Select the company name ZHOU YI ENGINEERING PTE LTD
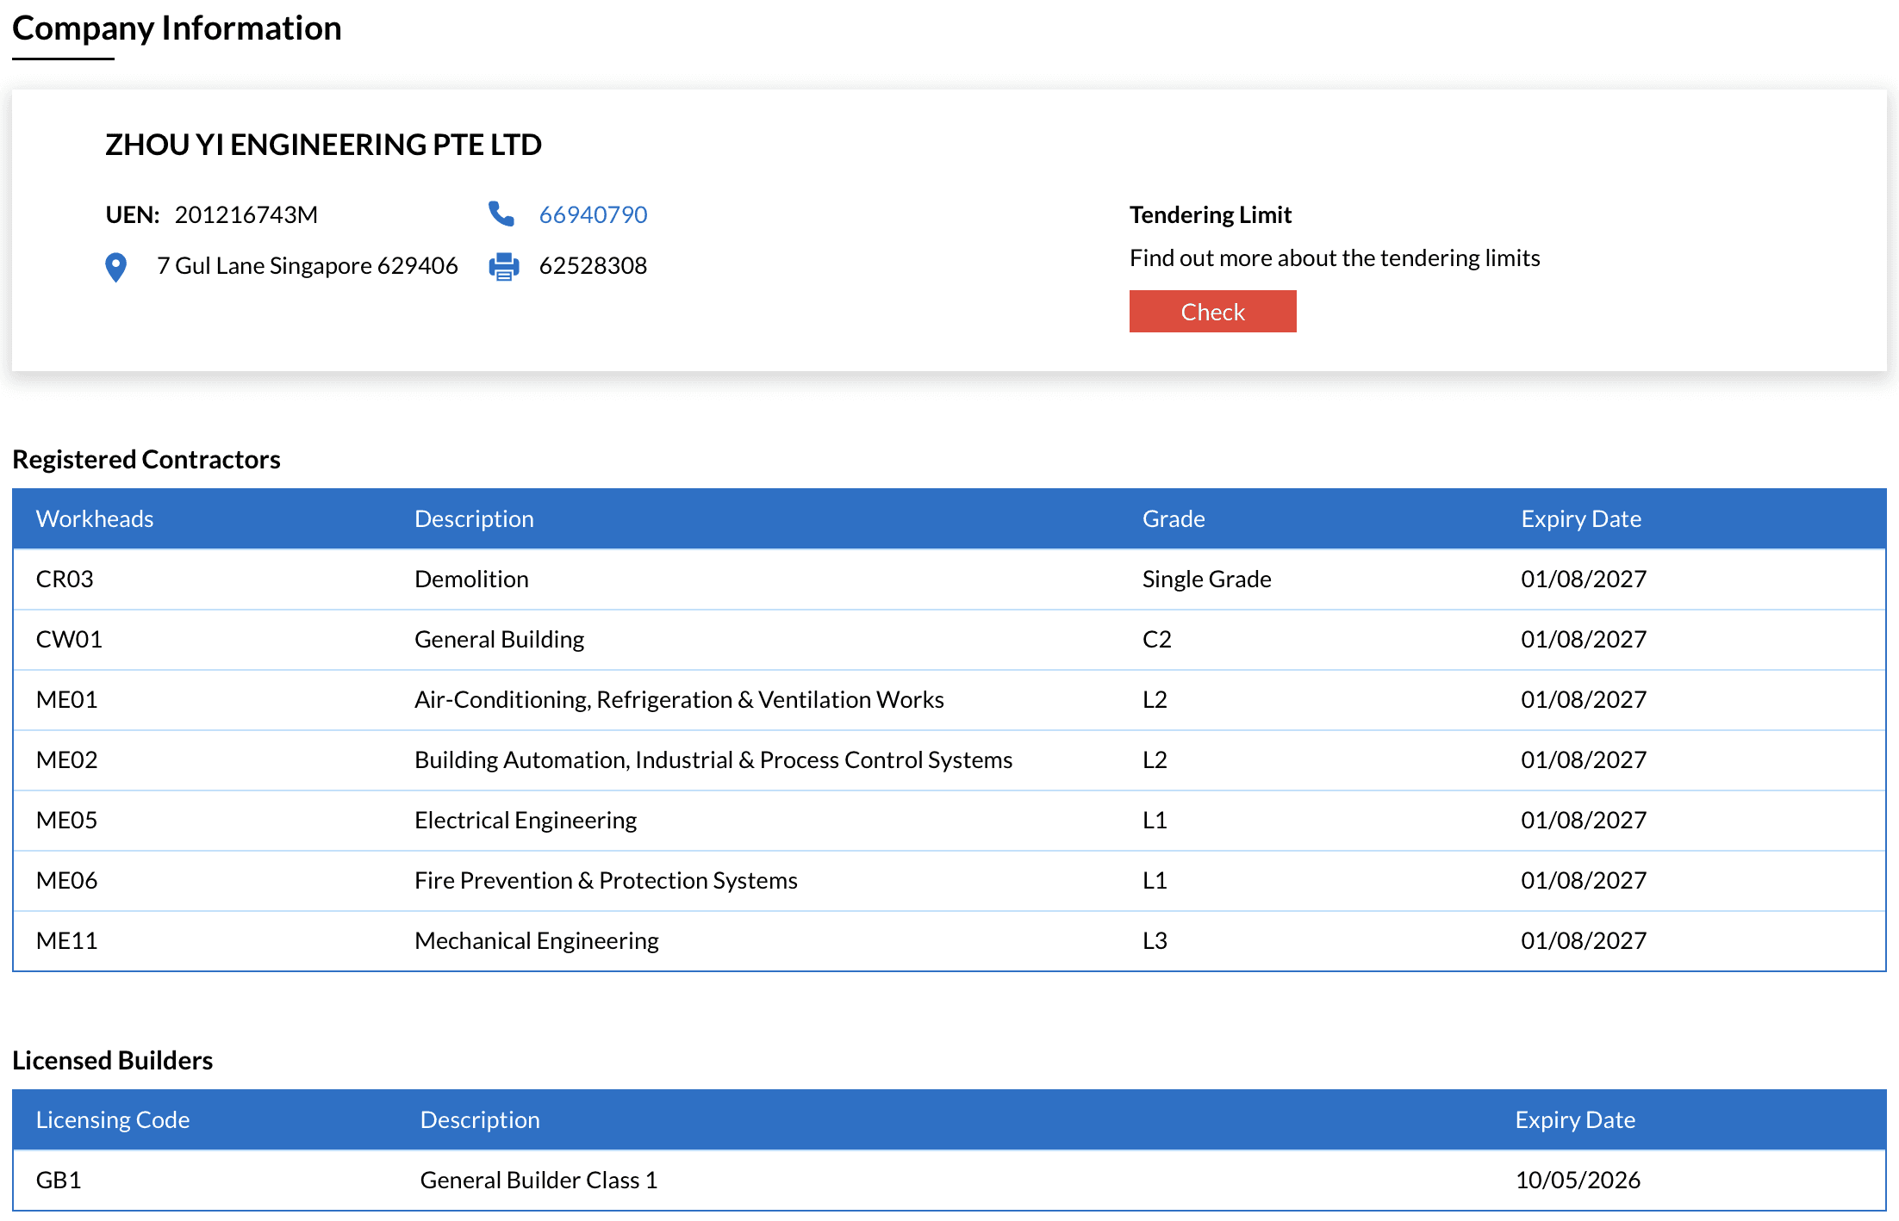Image resolution: width=1899 pixels, height=1221 pixels. pyautogui.click(x=323, y=145)
